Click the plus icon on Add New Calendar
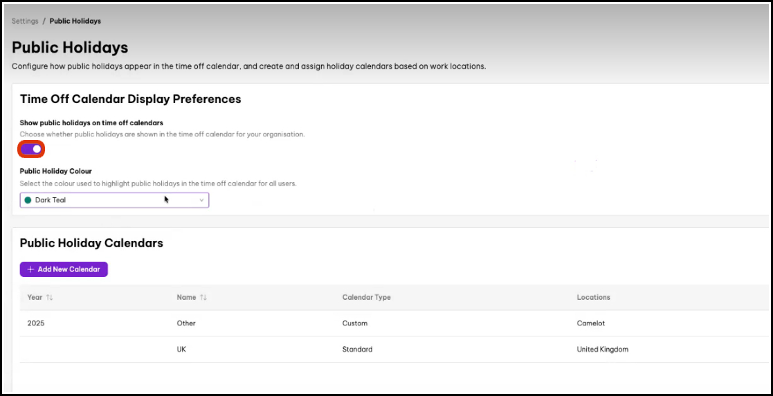The height and width of the screenshot is (396, 773). (30, 269)
